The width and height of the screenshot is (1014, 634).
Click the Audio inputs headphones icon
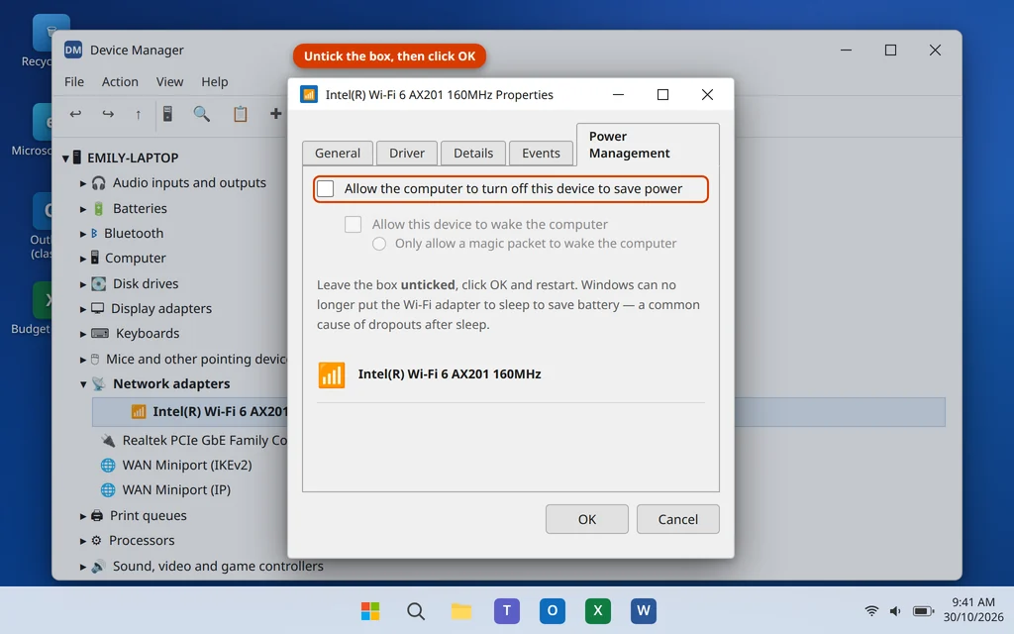[98, 183]
